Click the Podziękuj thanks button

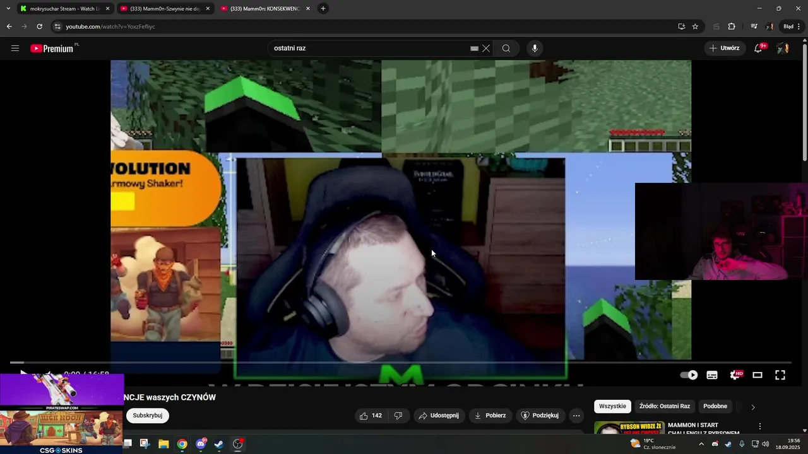(540, 416)
